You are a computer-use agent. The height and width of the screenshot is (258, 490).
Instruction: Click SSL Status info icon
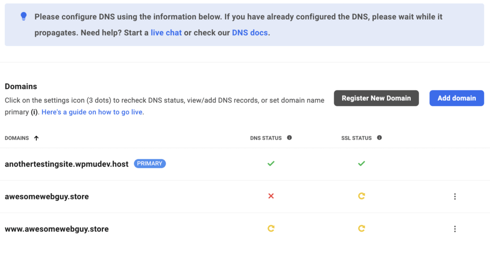(379, 138)
